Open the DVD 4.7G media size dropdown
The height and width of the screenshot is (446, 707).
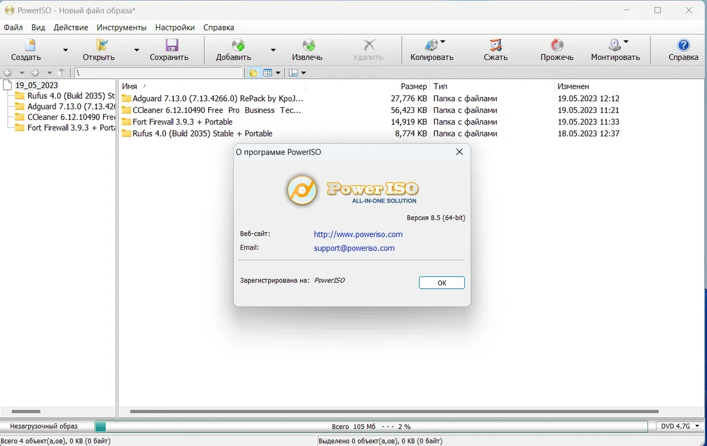click(680, 426)
